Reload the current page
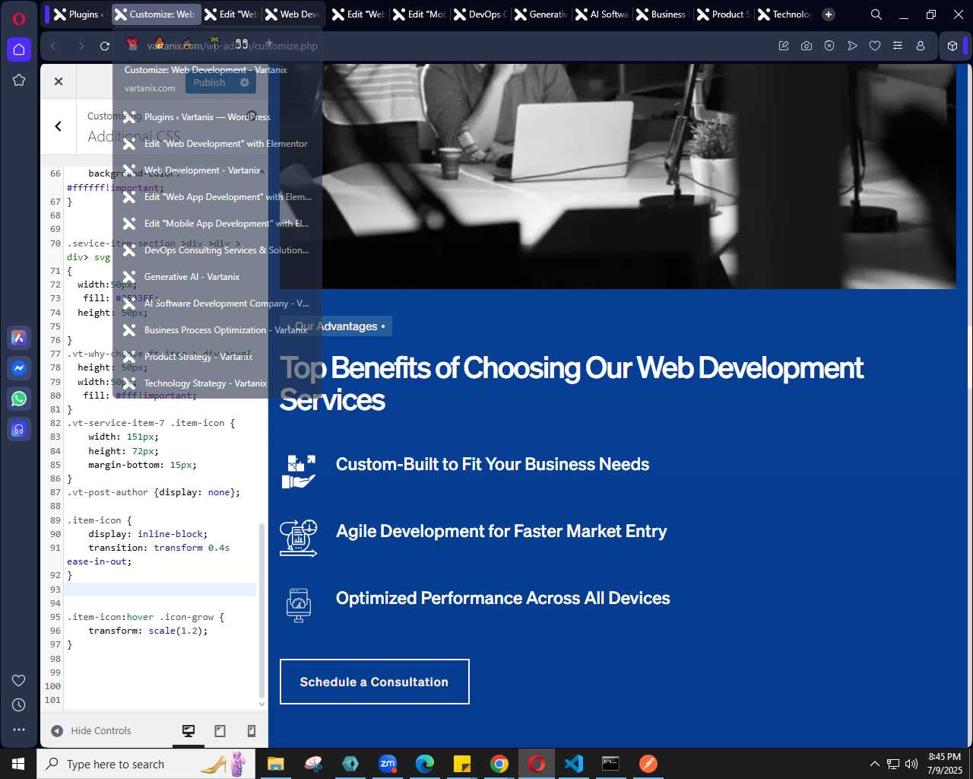The width and height of the screenshot is (973, 779). pos(105,46)
